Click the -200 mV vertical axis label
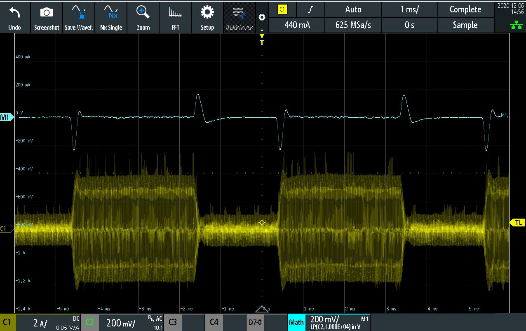Image resolution: width=526 pixels, height=331 pixels. click(23, 141)
